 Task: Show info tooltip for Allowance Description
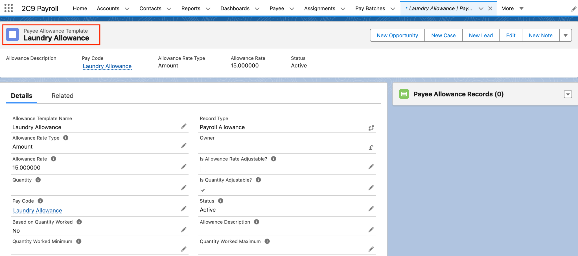257,222
